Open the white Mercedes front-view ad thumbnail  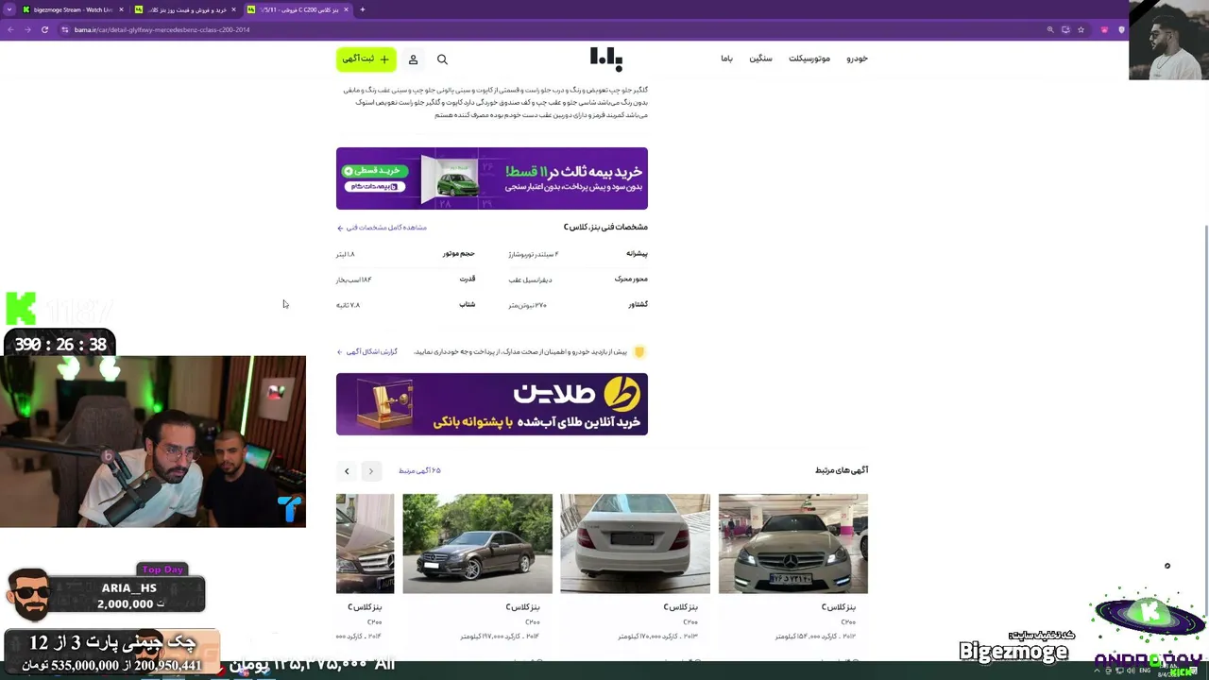coord(793,544)
